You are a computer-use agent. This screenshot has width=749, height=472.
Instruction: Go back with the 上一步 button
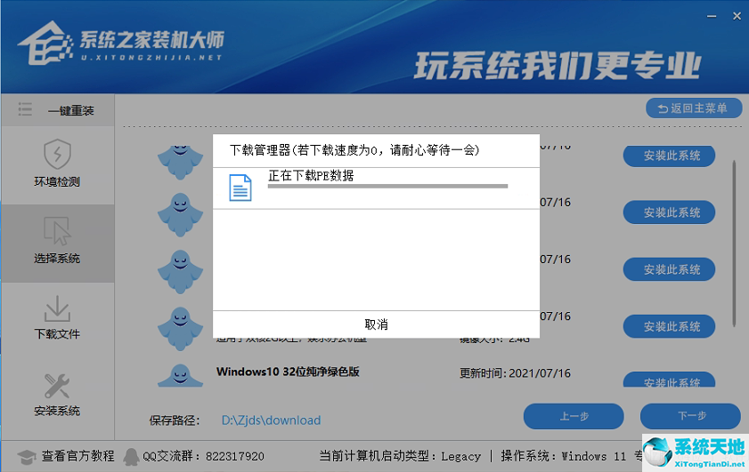tap(574, 416)
